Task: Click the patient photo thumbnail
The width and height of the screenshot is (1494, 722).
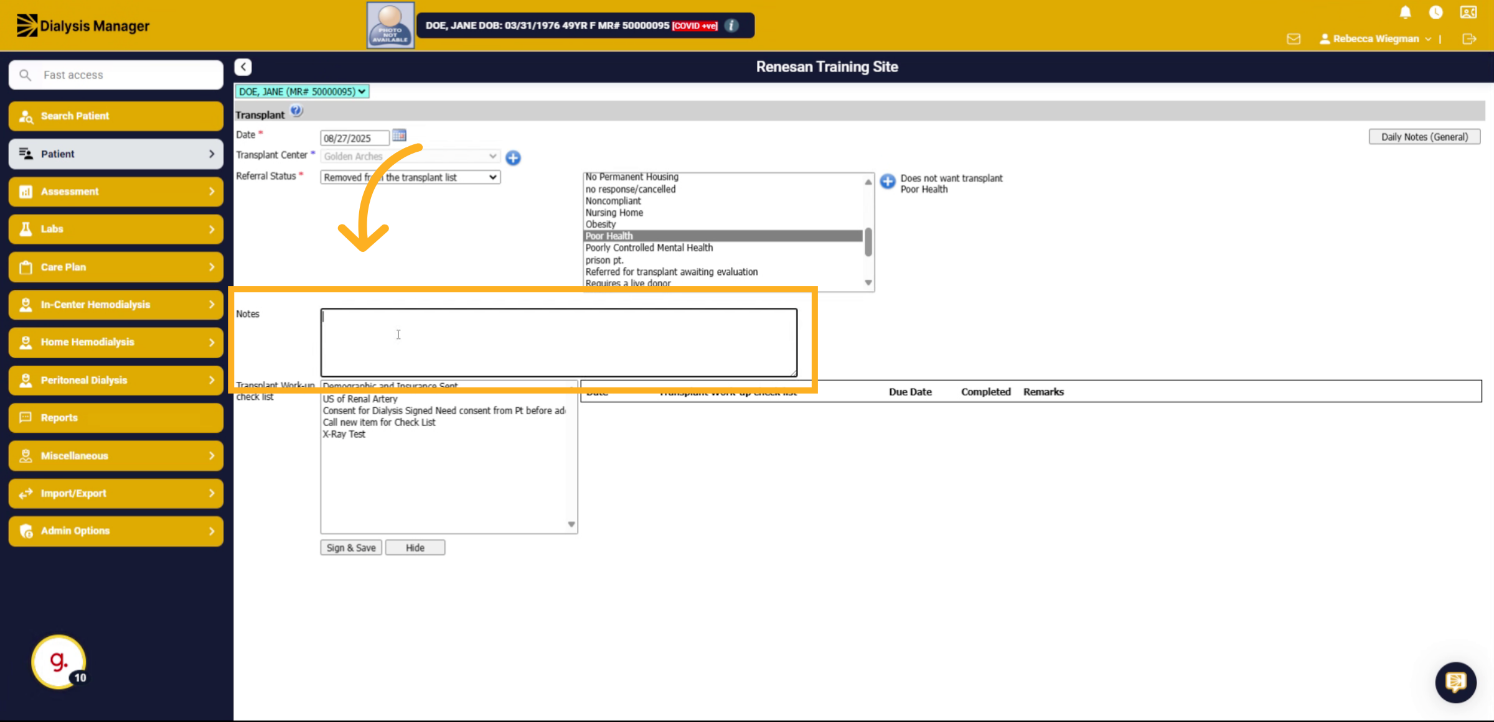Action: [x=390, y=25]
